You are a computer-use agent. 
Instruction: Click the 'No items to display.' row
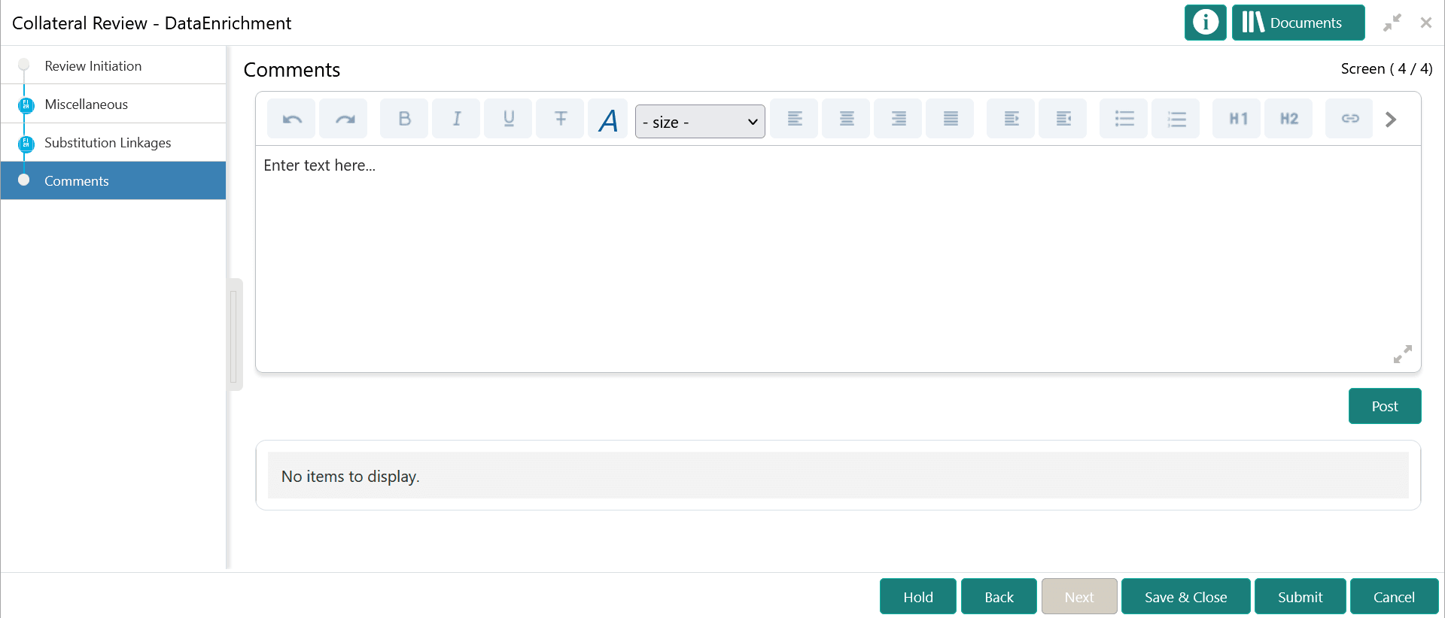pos(838,475)
